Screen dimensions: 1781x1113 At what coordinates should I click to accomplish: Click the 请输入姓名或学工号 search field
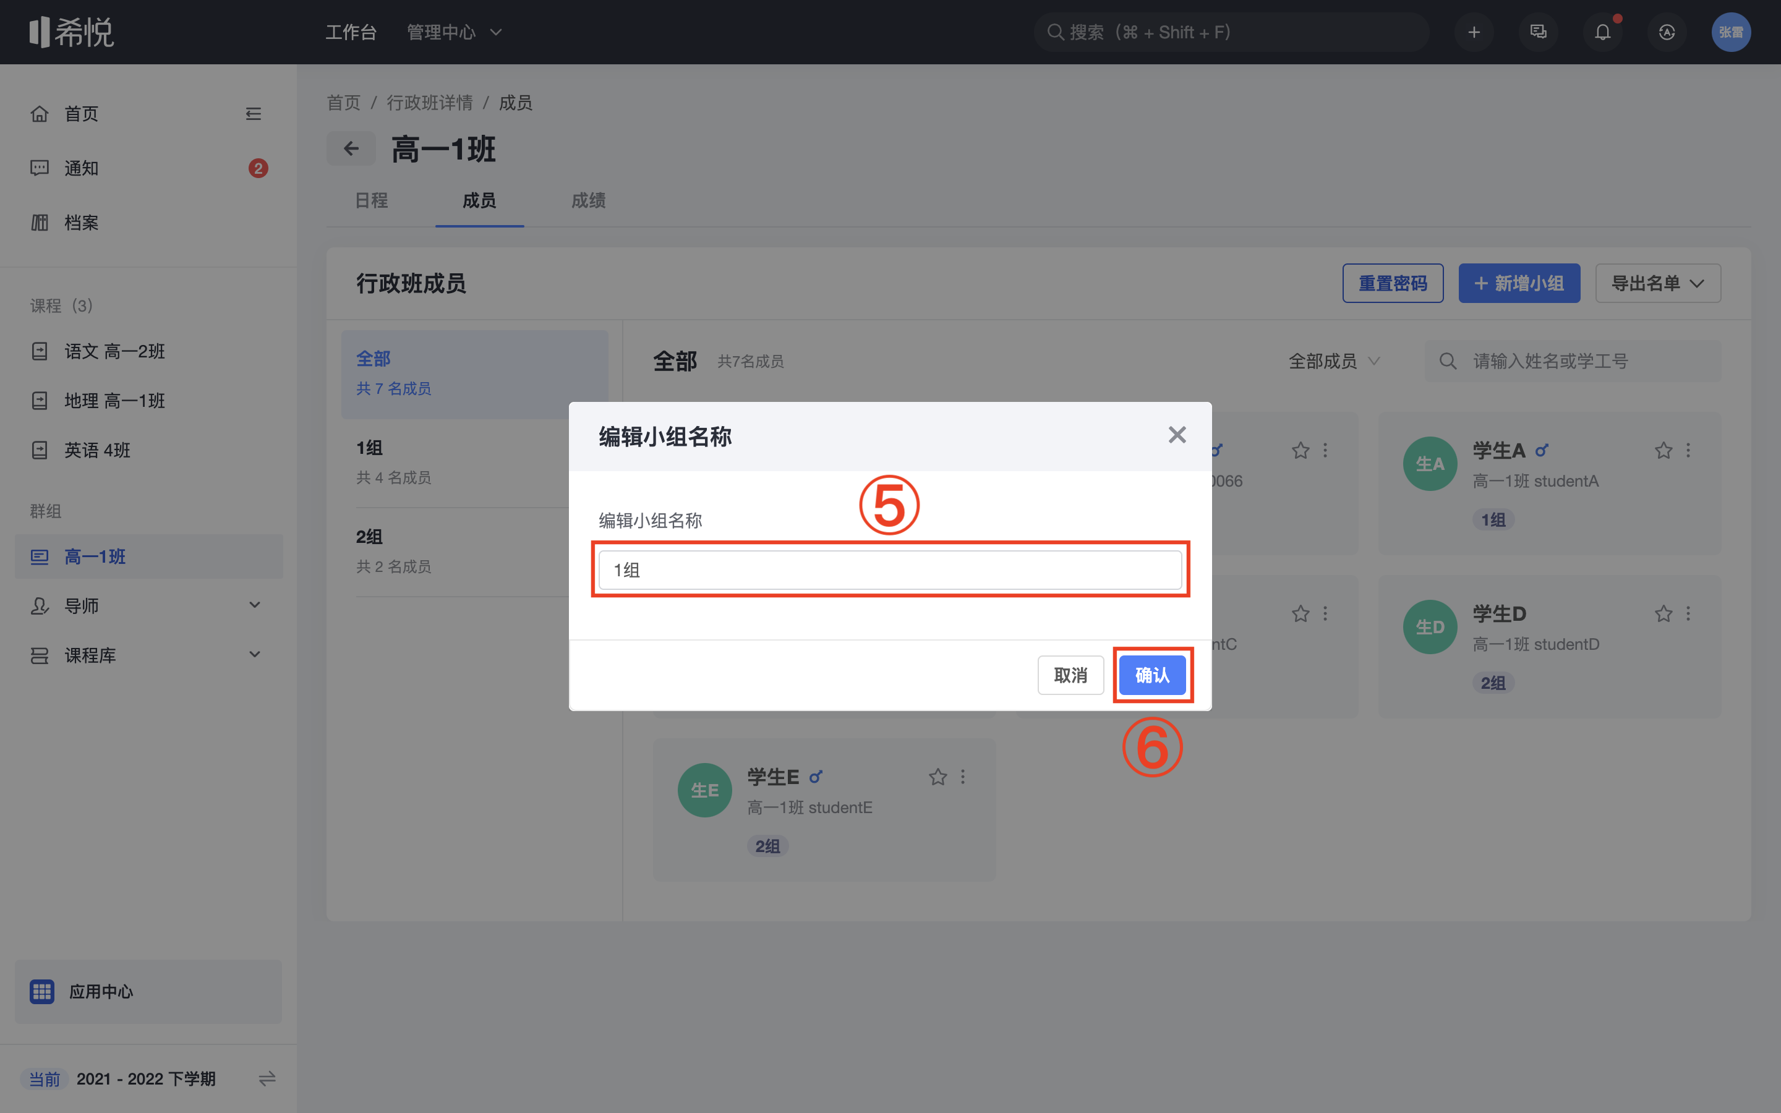[1573, 362]
